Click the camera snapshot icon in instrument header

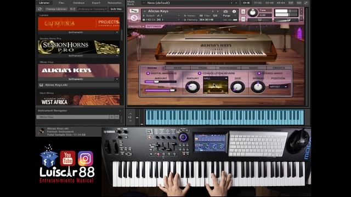[x=225, y=11]
